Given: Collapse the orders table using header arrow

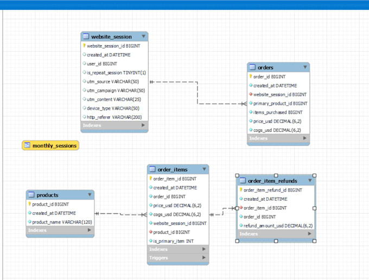Looking at the screenshot, I should pos(305,67).
